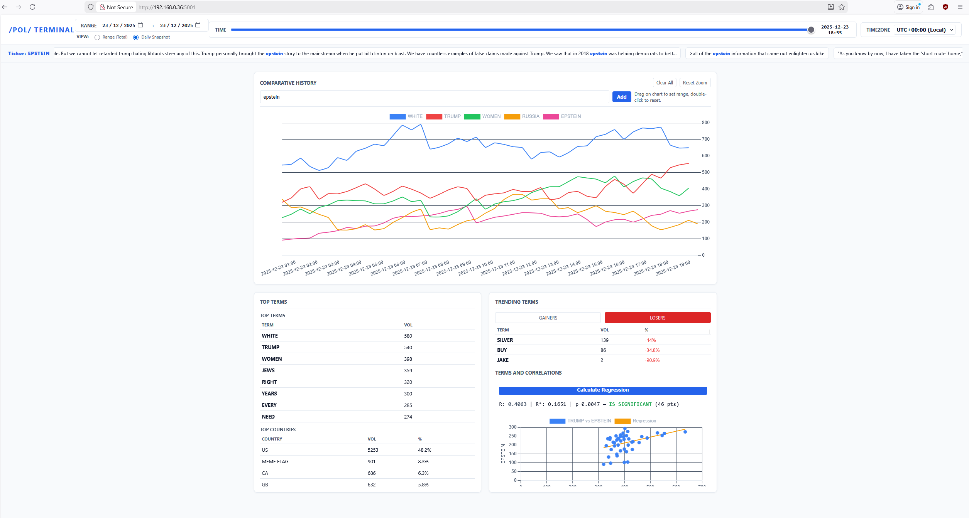This screenshot has height=518, width=969.
Task: Select Range (Total) view radio button
Action: click(x=97, y=37)
